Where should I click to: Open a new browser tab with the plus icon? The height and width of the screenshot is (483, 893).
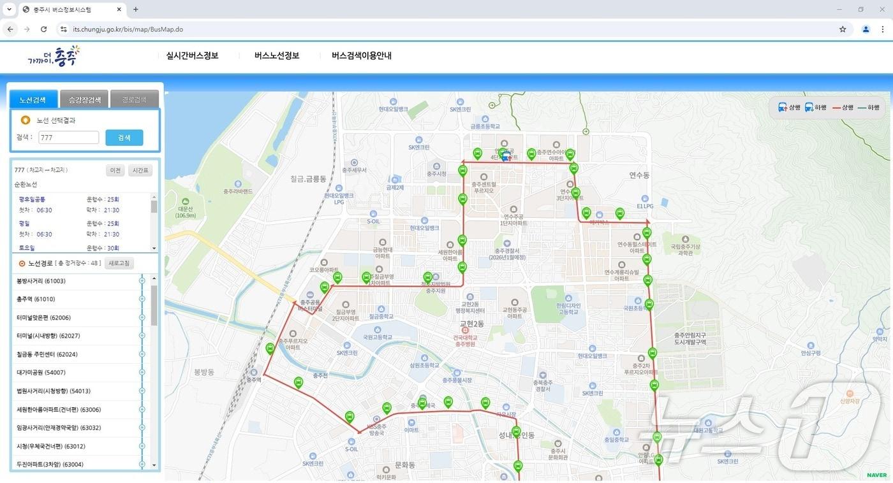(135, 10)
